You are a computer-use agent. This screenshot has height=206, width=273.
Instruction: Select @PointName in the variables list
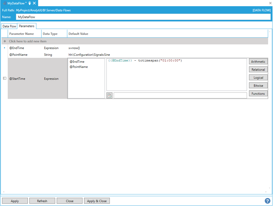click(x=79, y=67)
